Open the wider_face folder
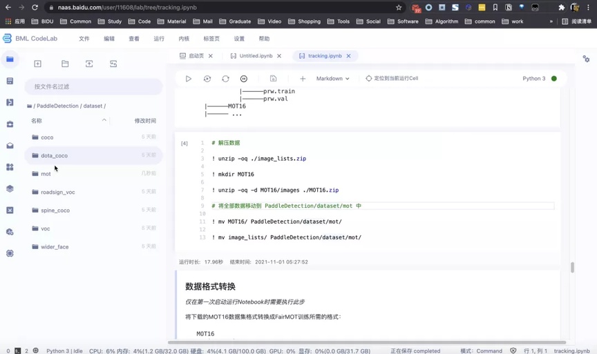 click(94, 247)
